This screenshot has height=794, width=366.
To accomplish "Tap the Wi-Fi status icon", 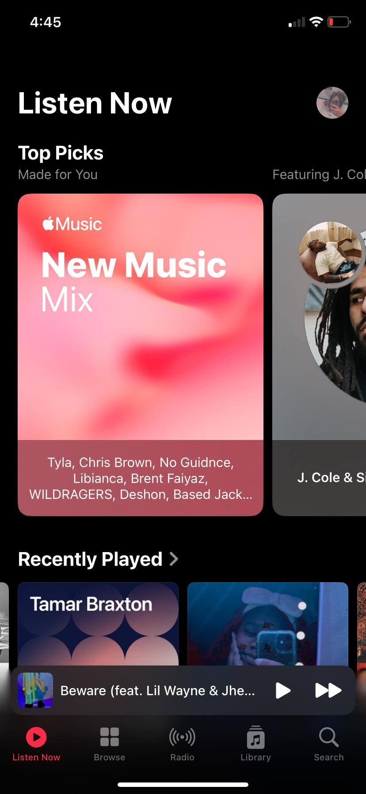I will tap(316, 22).
